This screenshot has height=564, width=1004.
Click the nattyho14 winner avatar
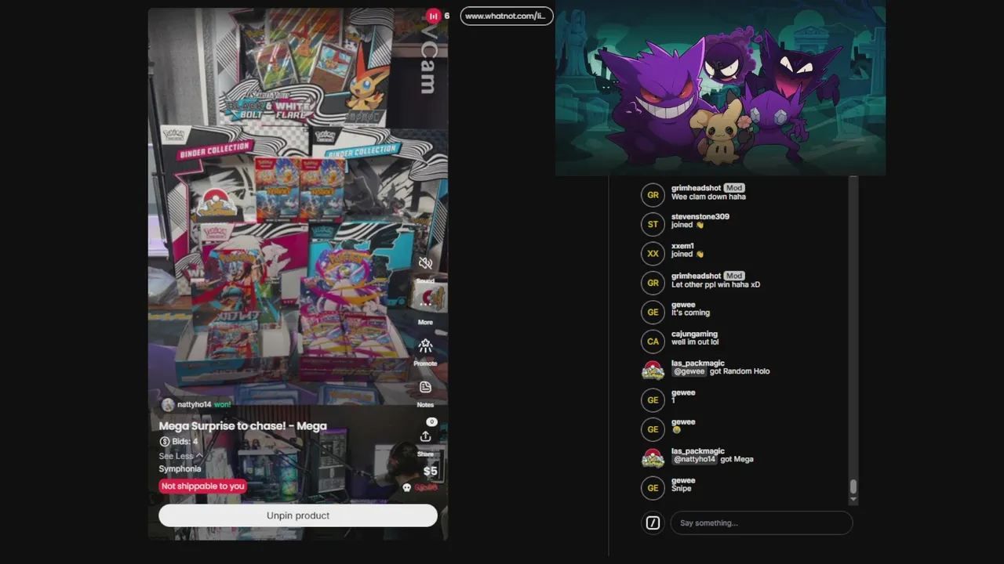click(168, 404)
